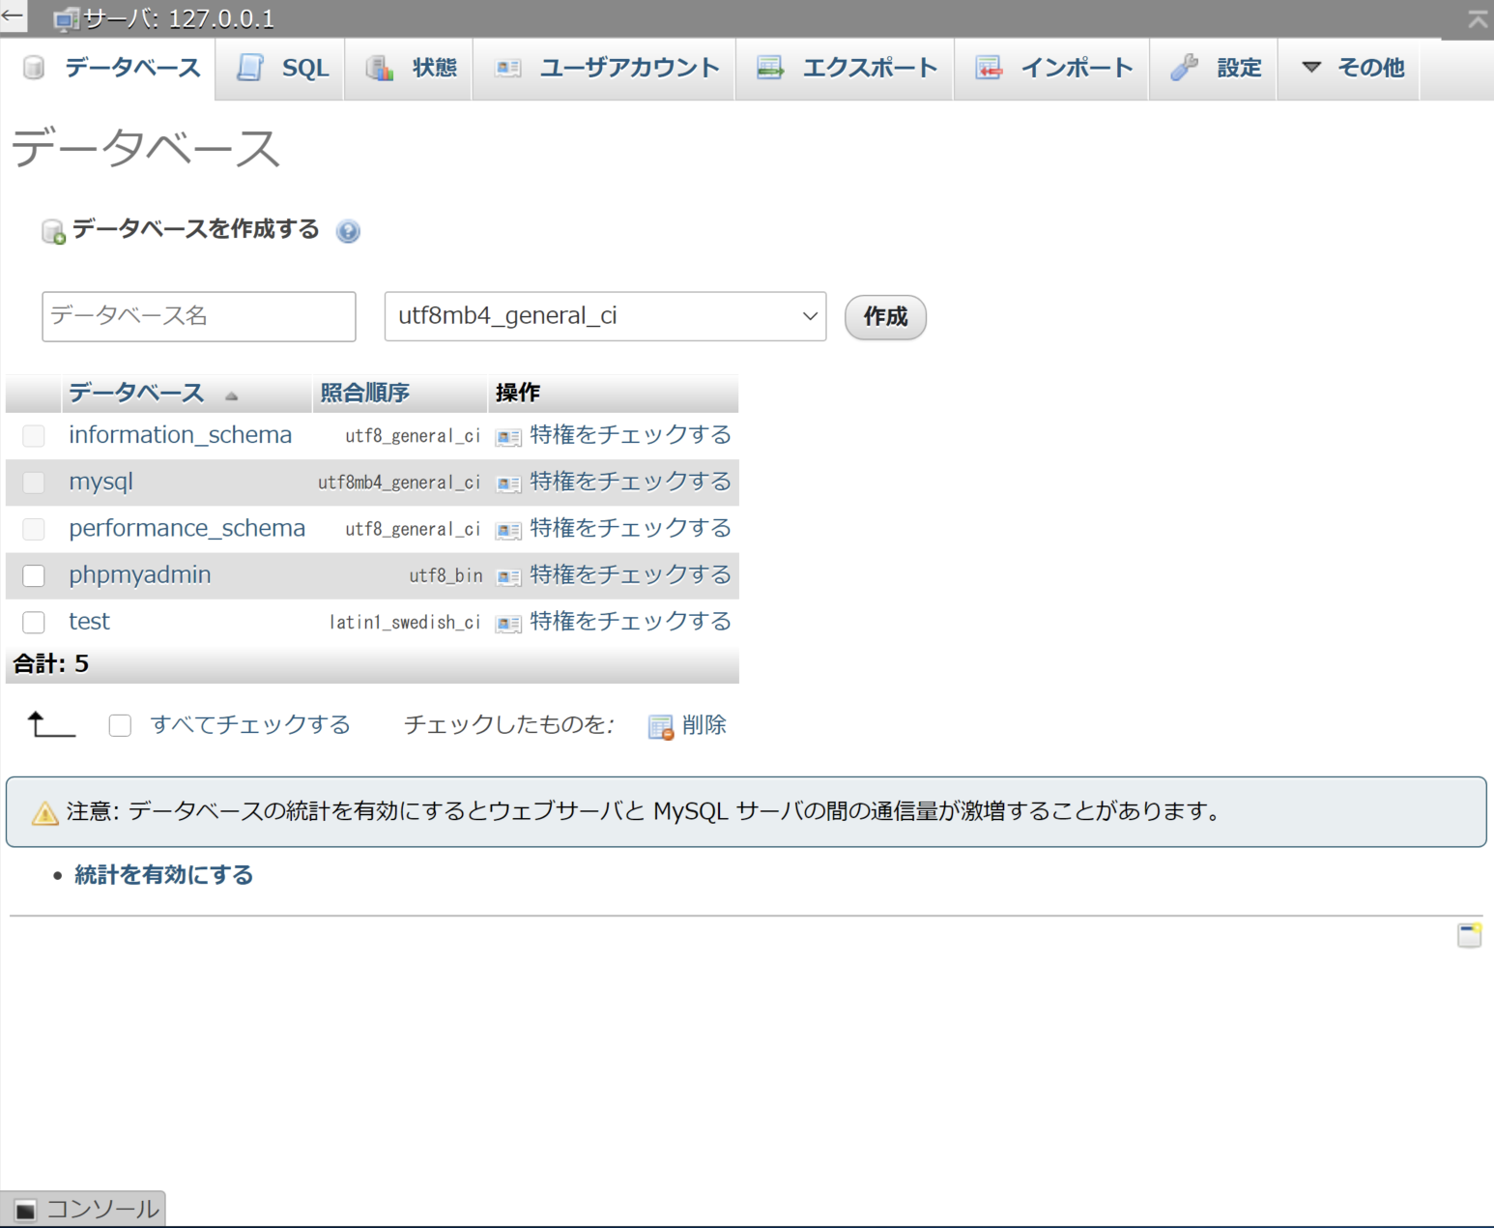Click privileges icon in mysql row
The width and height of the screenshot is (1494, 1228).
pos(508,483)
